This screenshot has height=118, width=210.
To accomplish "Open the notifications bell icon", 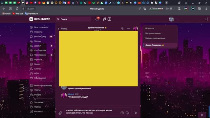I will coord(97,19).
